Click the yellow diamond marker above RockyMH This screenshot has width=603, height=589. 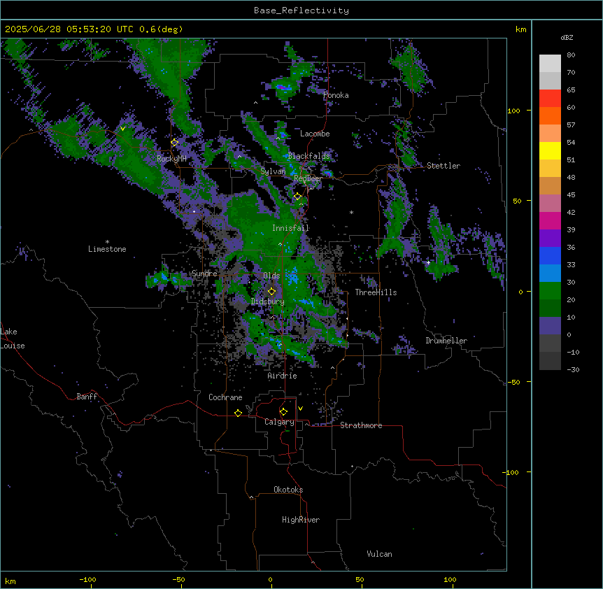174,143
